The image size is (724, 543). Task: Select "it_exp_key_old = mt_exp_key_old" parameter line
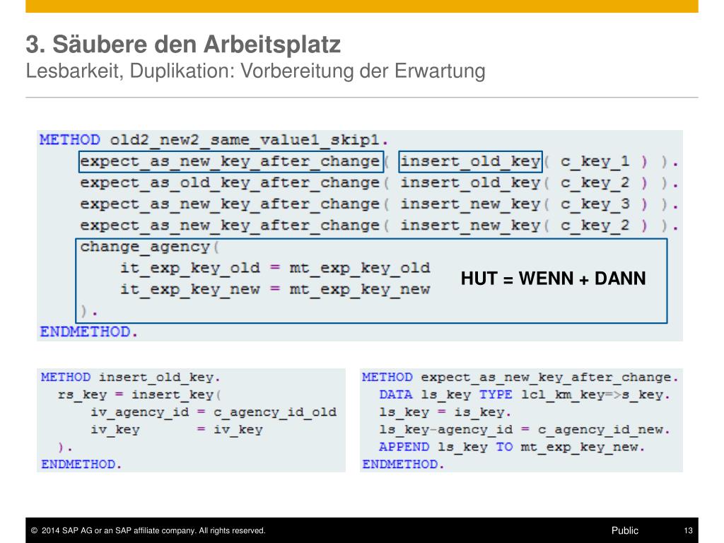275,268
